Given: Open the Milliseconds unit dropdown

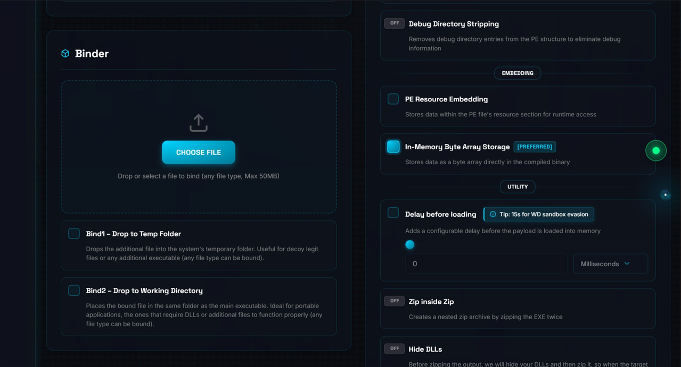Looking at the screenshot, I should [x=610, y=264].
